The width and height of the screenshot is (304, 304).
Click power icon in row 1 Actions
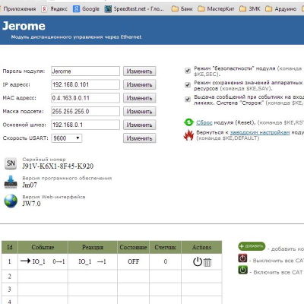[x=198, y=261]
